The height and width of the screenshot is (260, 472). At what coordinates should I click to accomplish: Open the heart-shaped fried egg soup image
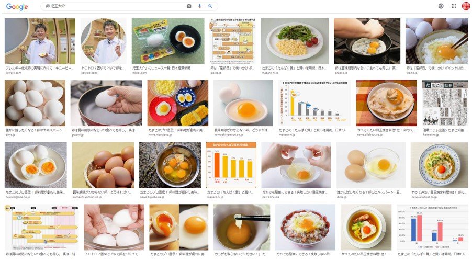click(x=366, y=227)
